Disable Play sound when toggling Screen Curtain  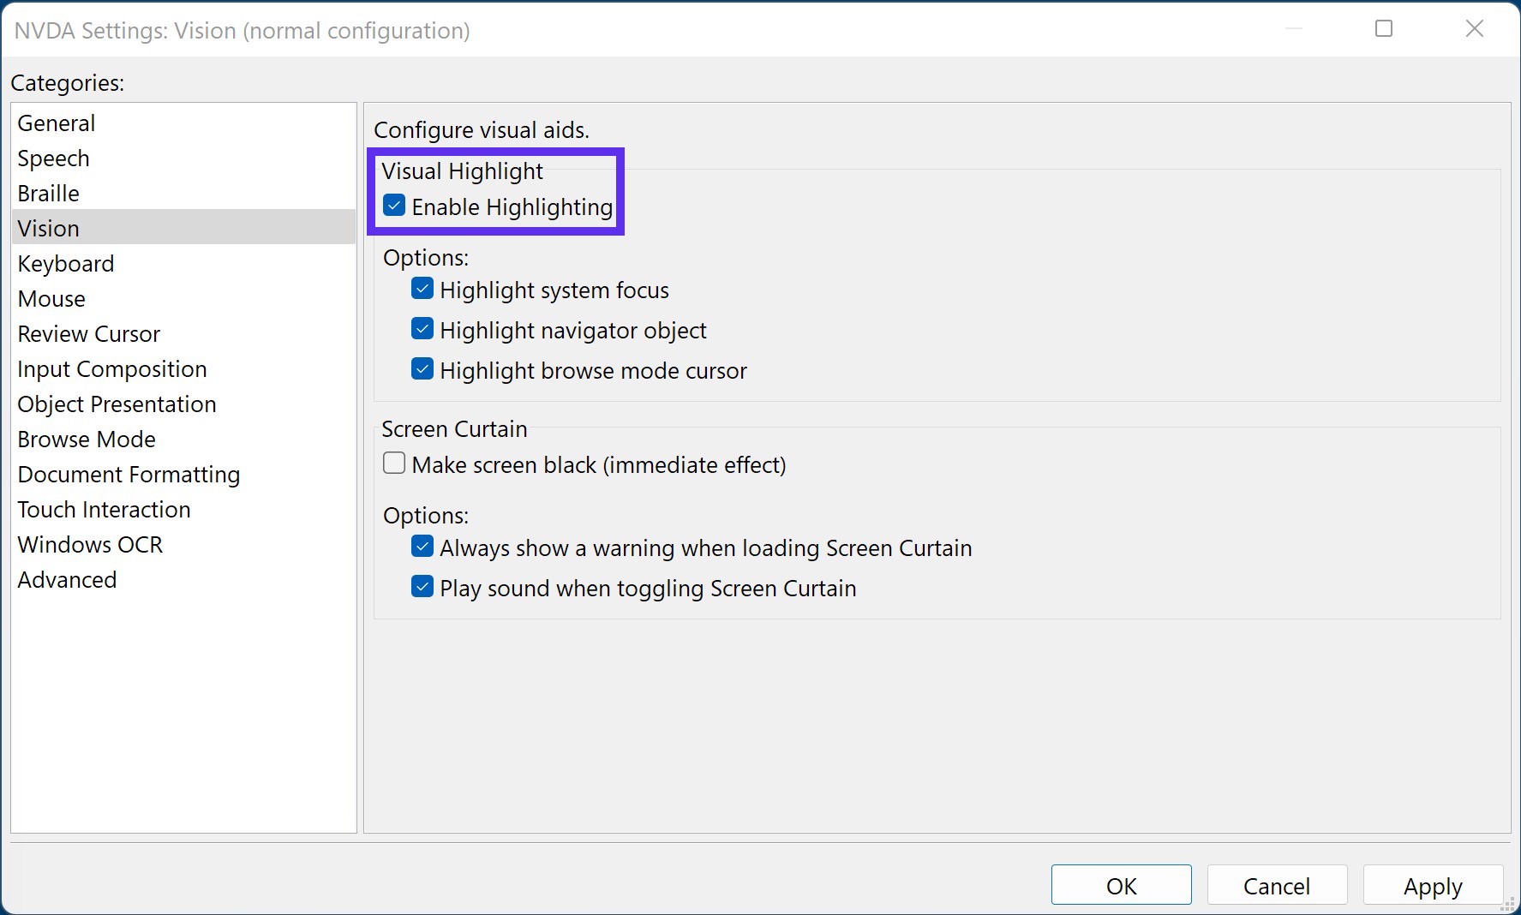(x=422, y=587)
